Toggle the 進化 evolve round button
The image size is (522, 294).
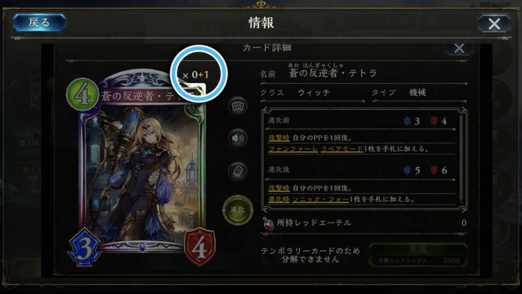238,210
